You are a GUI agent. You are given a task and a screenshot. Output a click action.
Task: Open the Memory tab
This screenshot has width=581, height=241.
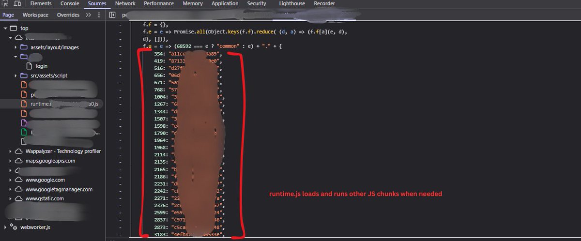tap(193, 3)
